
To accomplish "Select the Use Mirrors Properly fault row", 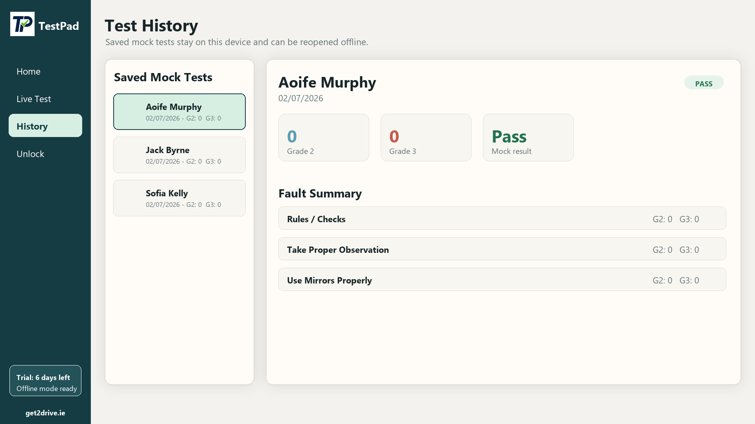I will coord(502,280).
